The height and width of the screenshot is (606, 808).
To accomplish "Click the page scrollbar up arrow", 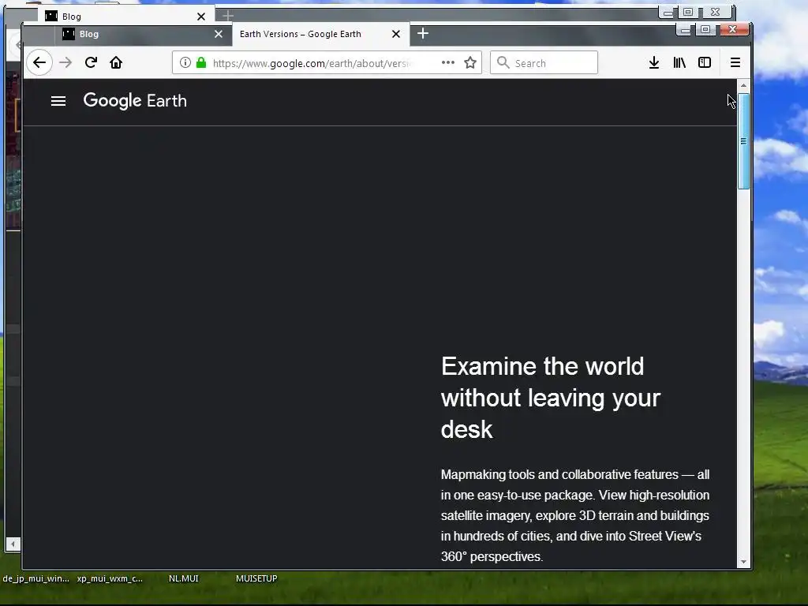I will pos(743,85).
